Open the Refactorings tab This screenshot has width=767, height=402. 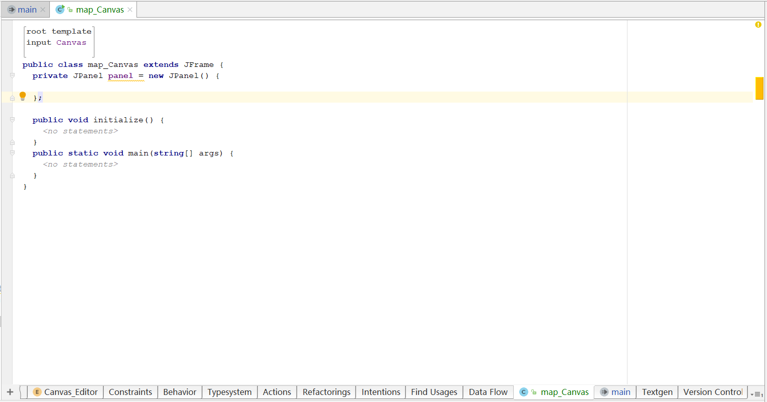(x=326, y=392)
